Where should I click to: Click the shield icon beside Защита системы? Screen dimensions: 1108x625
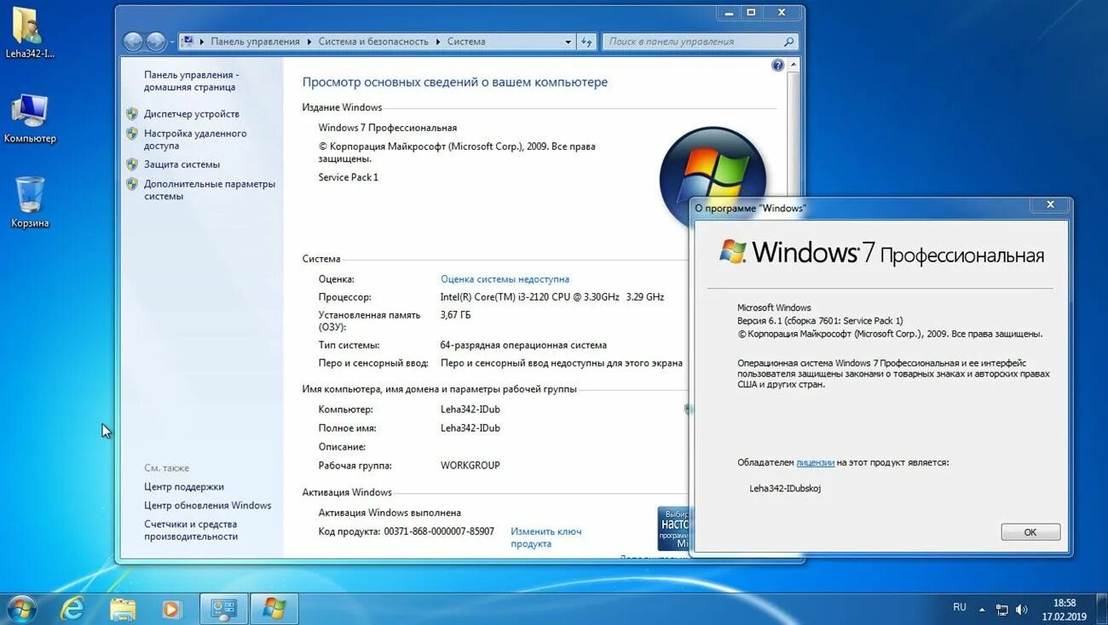[x=132, y=163]
